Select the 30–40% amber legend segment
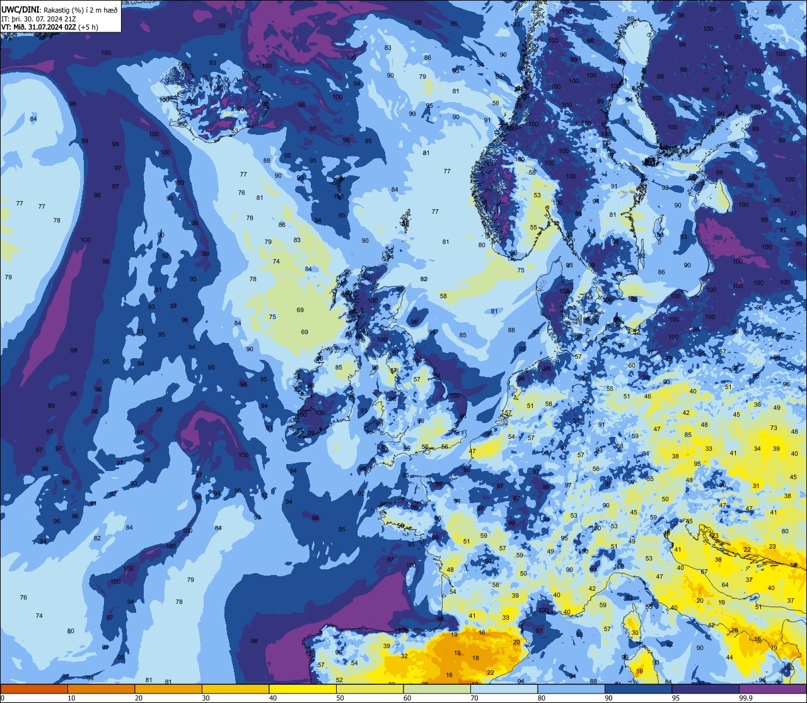The height and width of the screenshot is (703, 807). tap(236, 689)
